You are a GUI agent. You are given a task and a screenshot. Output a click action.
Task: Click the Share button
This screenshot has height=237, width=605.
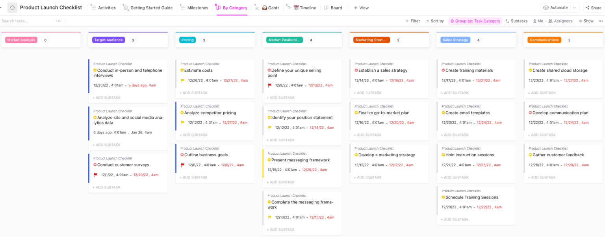[593, 7]
